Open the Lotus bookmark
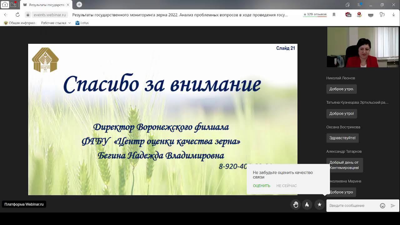 point(82,23)
